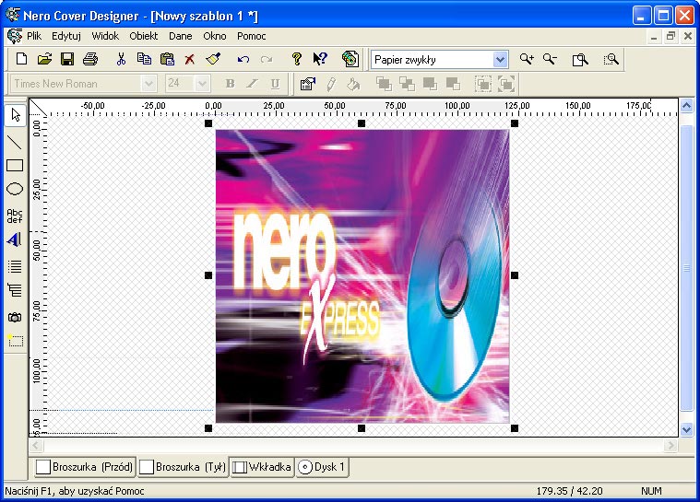Cut the selection with the scissors icon
Image resolution: width=700 pixels, height=502 pixels.
coord(121,59)
